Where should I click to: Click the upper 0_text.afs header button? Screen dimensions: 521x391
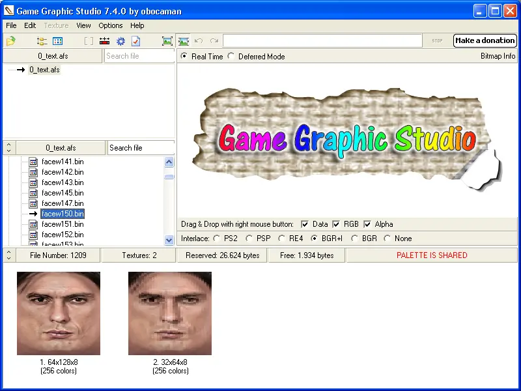pyautogui.click(x=53, y=56)
